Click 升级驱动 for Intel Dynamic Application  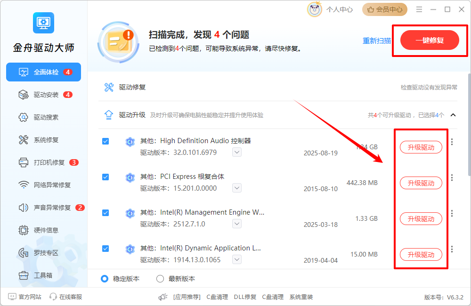tap(421, 254)
